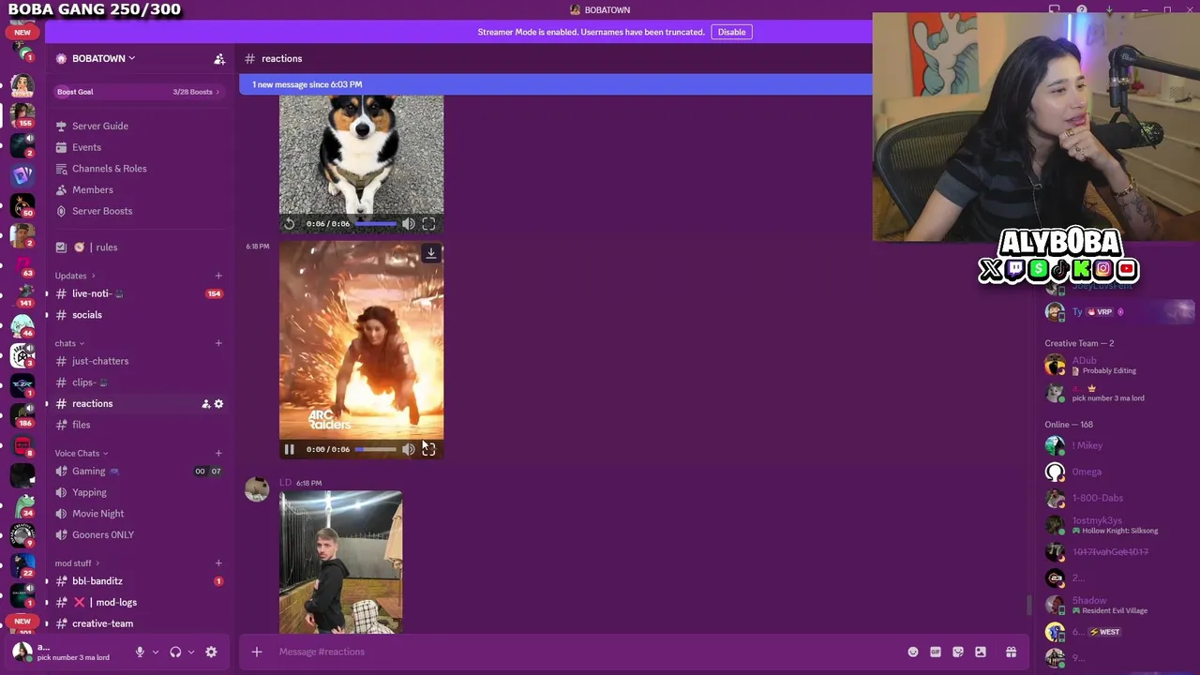Screen dimensions: 1200x675
Task: Expand the Boost Goal 3/28 Boosts chevron
Action: 218,92
